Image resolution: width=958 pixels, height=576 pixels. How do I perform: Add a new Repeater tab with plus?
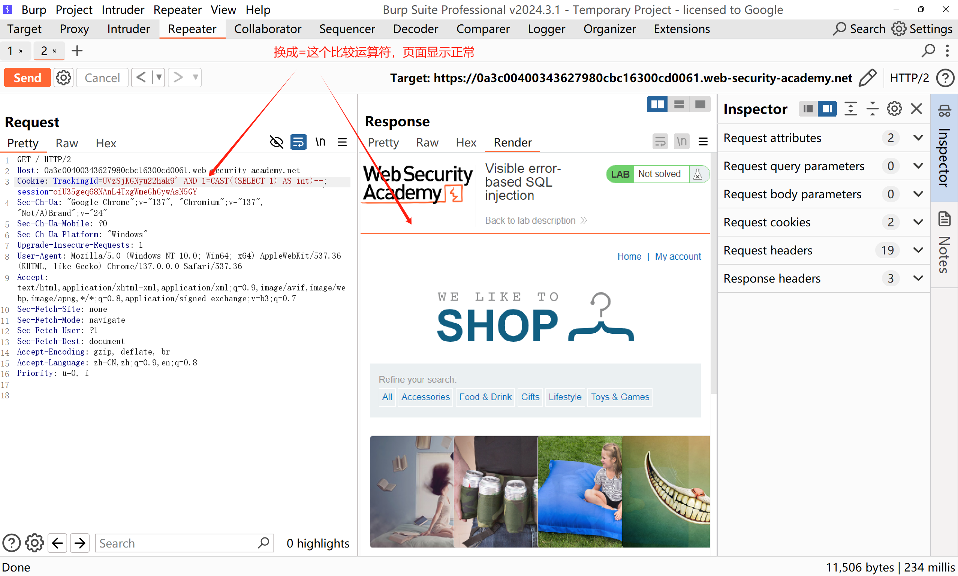[x=77, y=51]
